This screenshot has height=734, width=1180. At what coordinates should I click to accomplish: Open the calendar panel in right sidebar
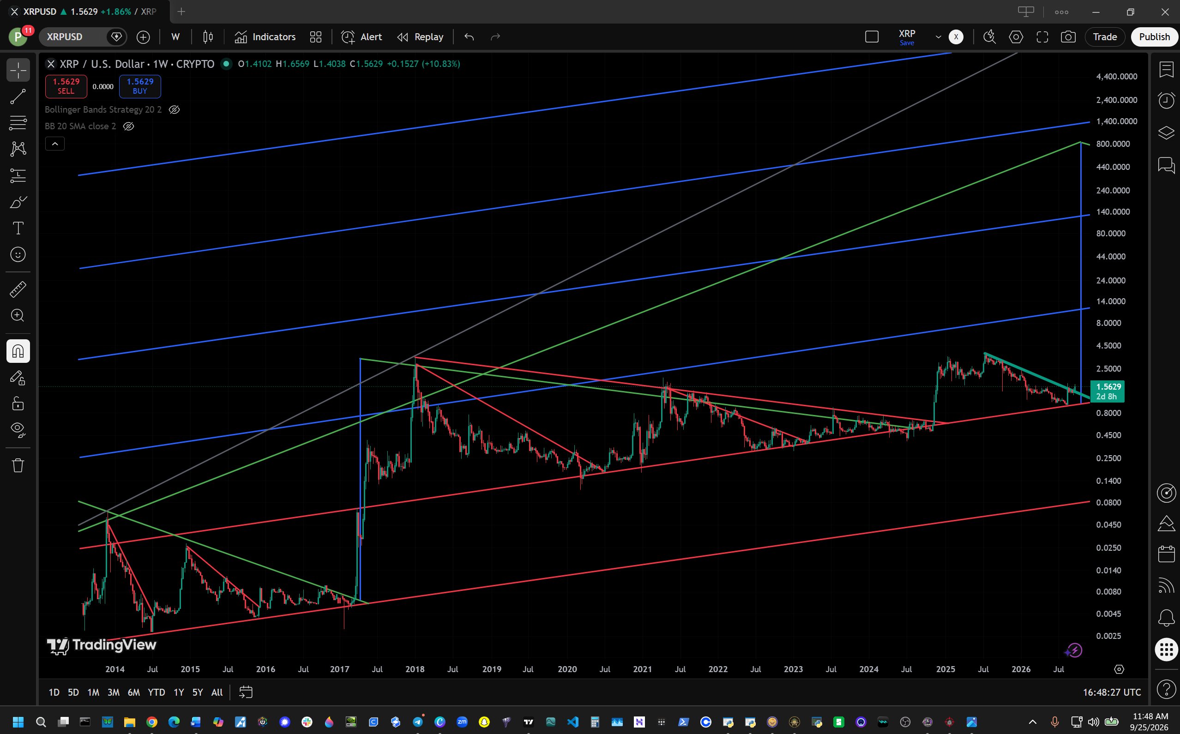point(1166,554)
